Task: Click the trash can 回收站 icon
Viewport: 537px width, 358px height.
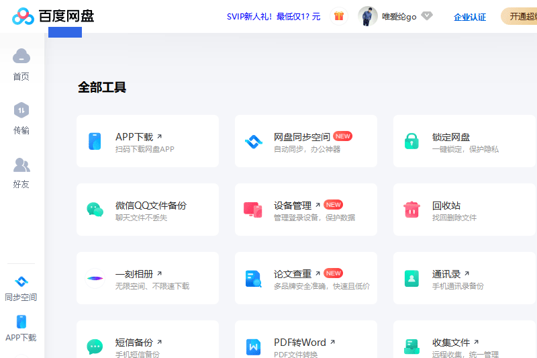Action: tap(411, 210)
